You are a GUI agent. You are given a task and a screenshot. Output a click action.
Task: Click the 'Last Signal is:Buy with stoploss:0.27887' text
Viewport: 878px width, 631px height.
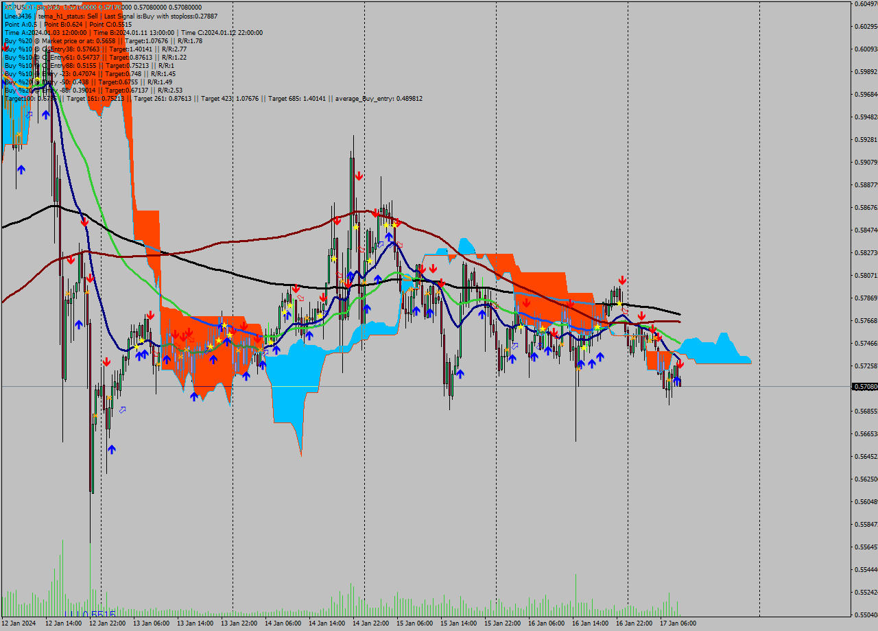161,16
